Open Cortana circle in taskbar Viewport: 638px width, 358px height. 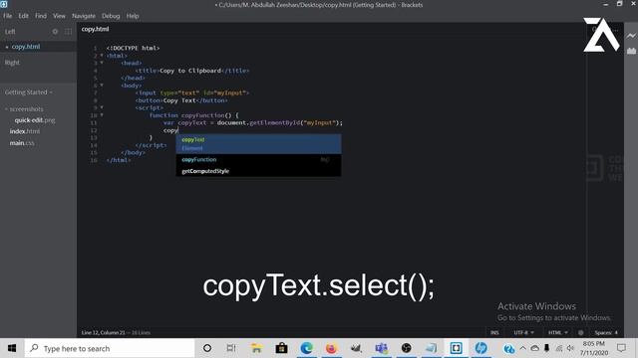point(207,348)
